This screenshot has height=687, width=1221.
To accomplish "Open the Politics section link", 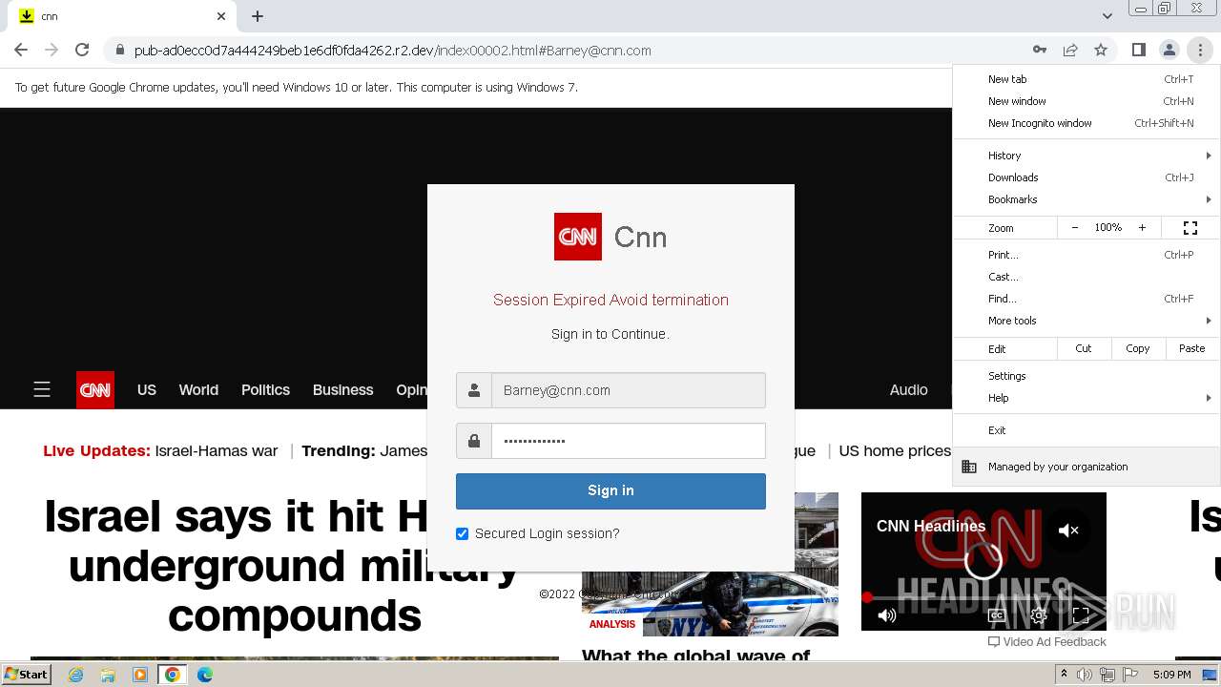I will (265, 389).
